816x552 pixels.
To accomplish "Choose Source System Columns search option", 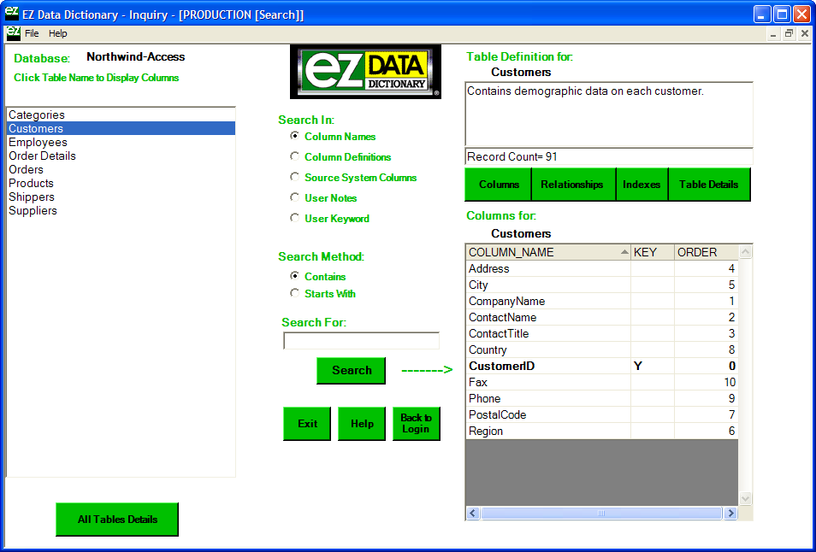I will pyautogui.click(x=295, y=178).
